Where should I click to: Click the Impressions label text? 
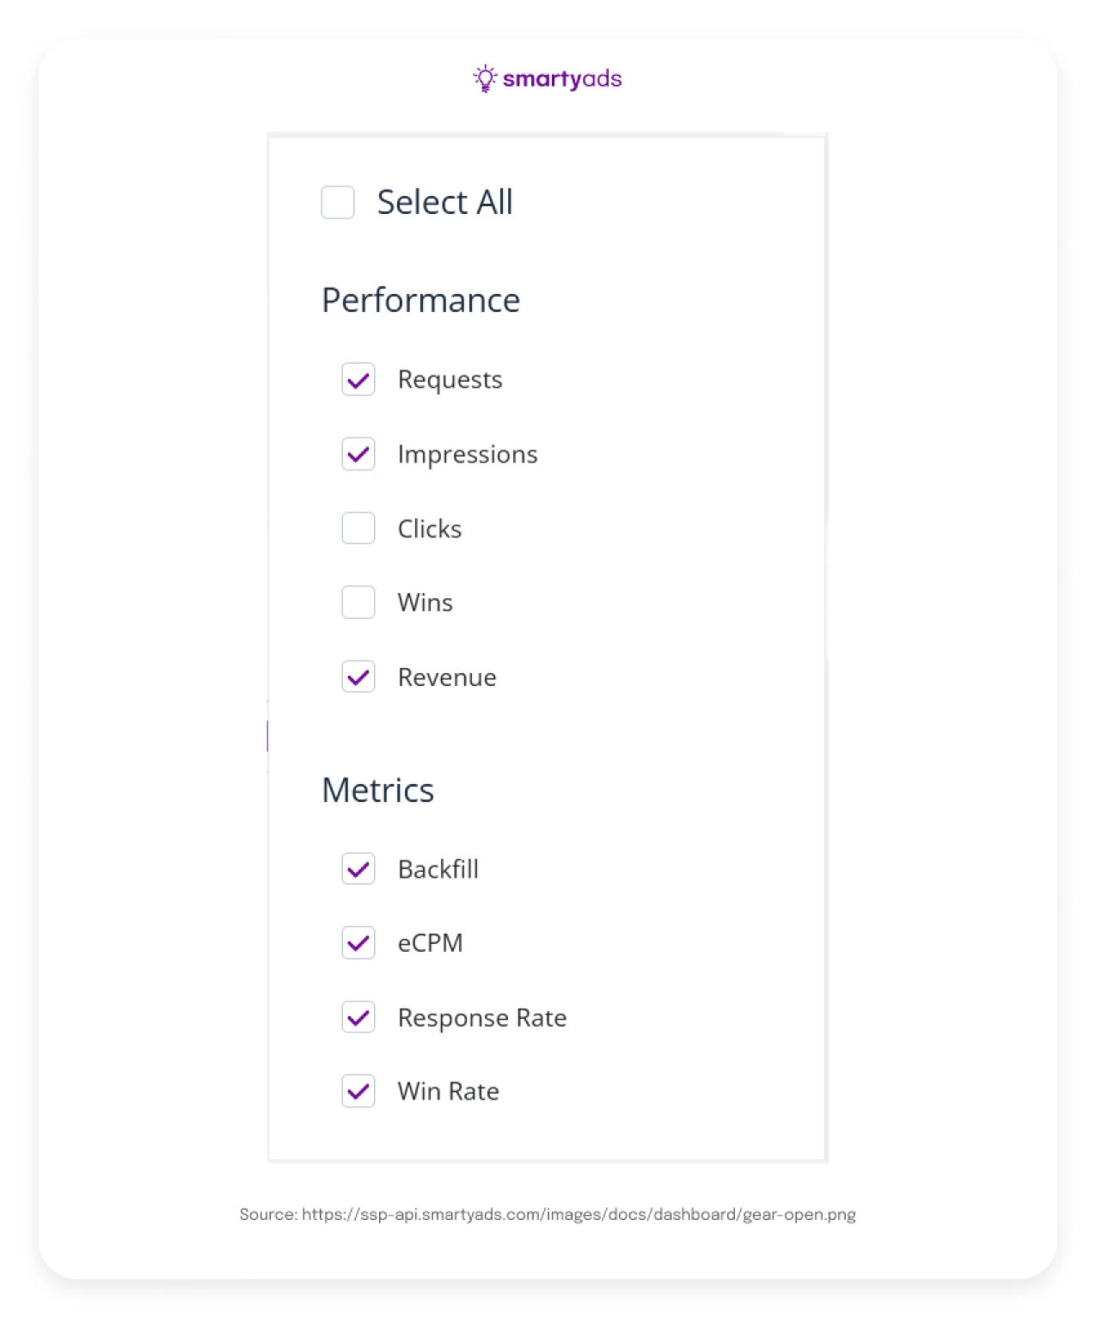pyautogui.click(x=468, y=454)
